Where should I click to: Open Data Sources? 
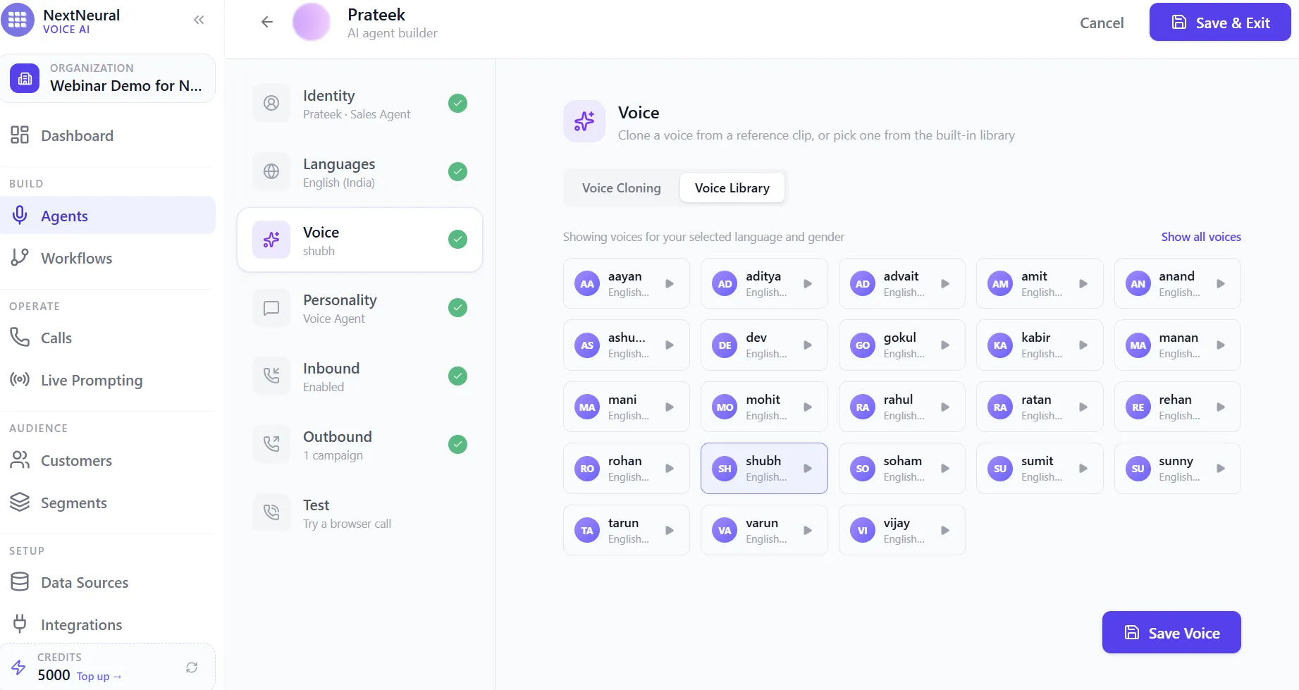pyautogui.click(x=108, y=582)
